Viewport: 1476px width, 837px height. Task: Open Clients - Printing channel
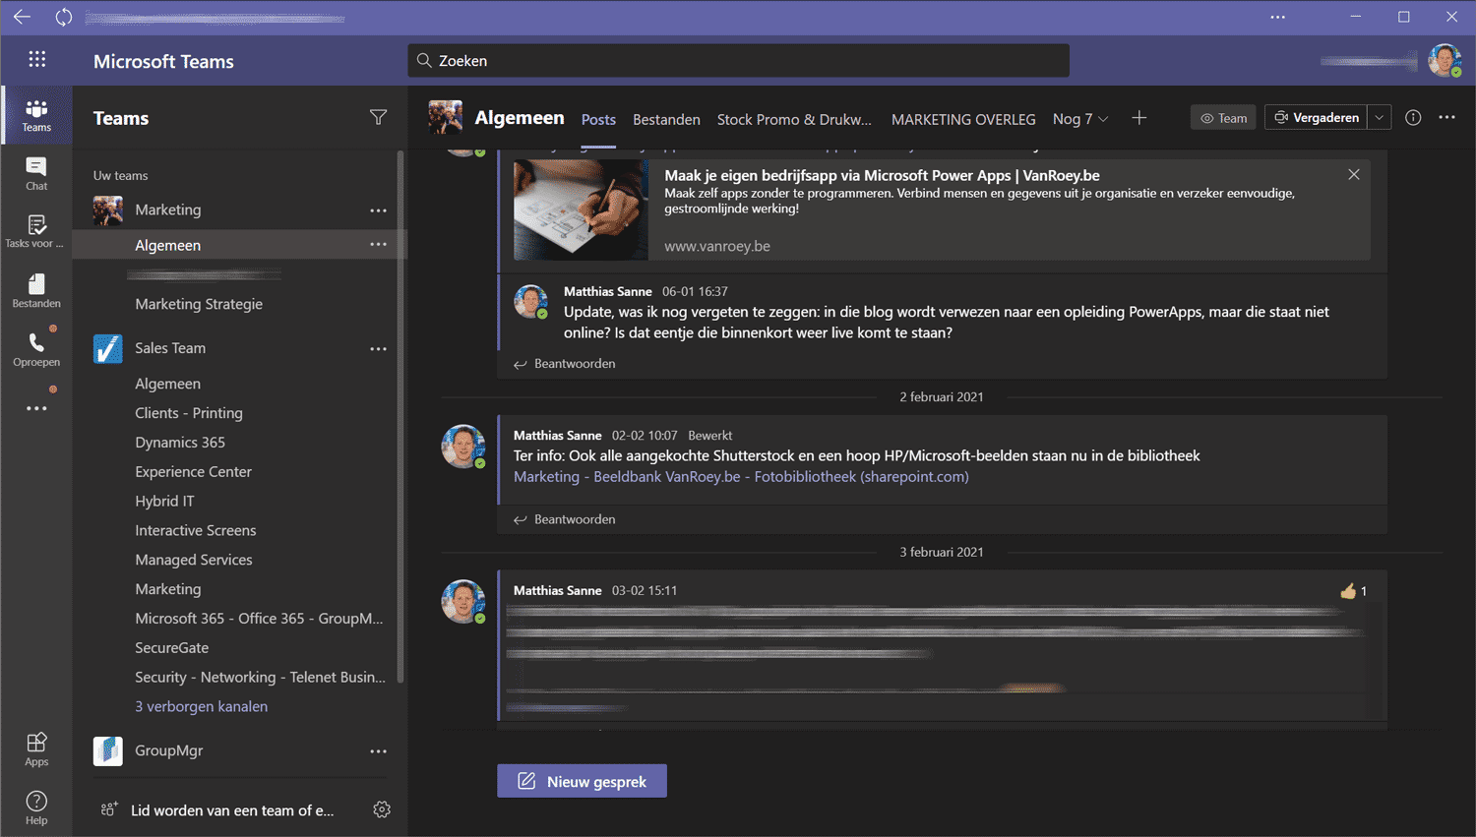[x=189, y=413]
